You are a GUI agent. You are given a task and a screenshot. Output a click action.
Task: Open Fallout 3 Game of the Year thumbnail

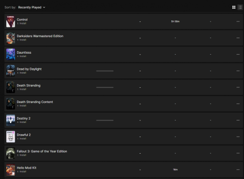coord(11,153)
